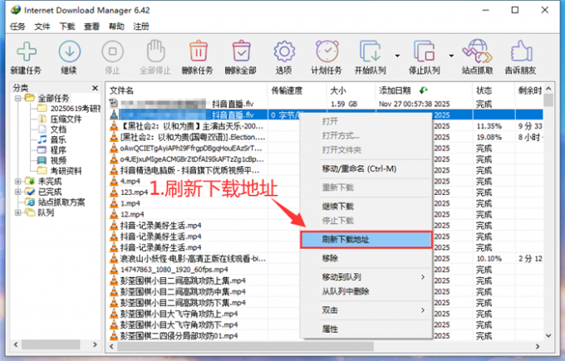Select file 123.mp4 in list
The height and width of the screenshot is (361, 565).
[x=134, y=193]
